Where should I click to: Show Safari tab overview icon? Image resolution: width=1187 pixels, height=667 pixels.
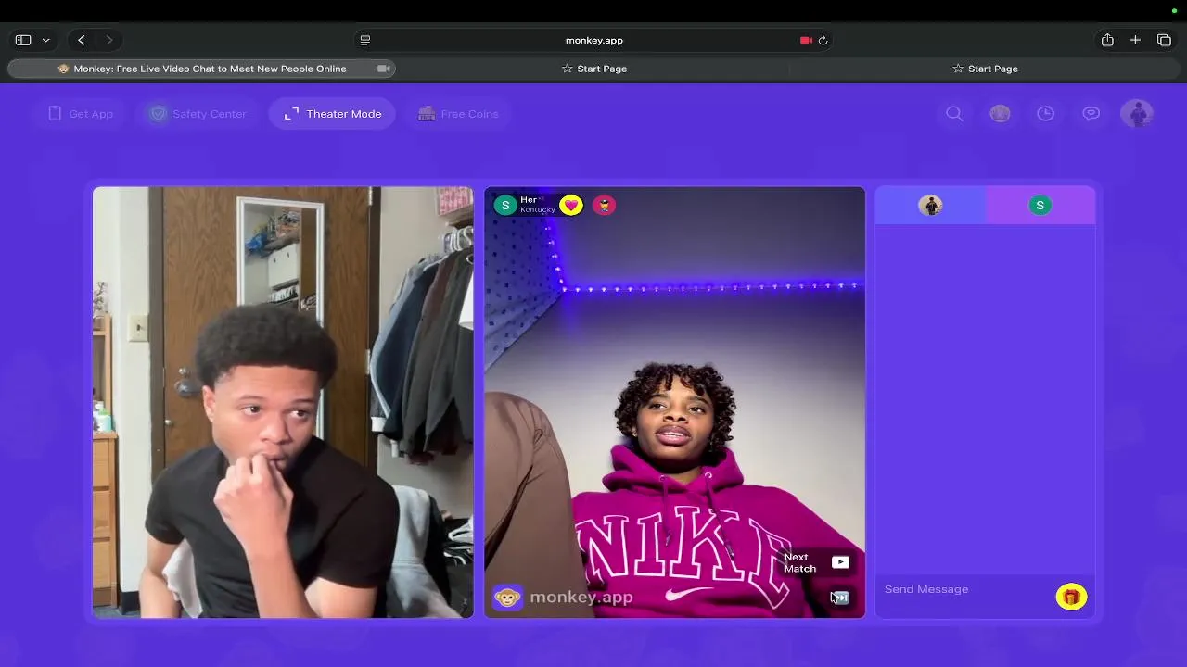point(1164,40)
